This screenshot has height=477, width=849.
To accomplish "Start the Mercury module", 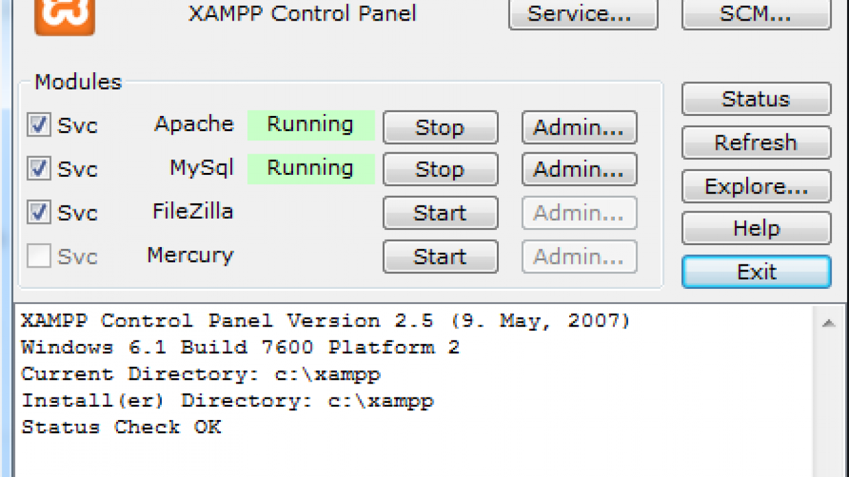I will (x=440, y=256).
